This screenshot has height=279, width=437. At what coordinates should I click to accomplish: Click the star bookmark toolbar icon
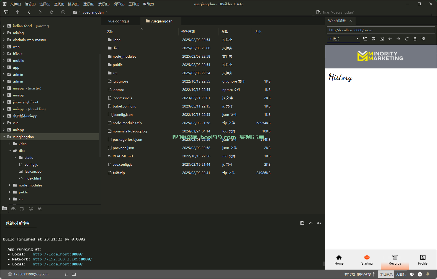click(x=52, y=12)
